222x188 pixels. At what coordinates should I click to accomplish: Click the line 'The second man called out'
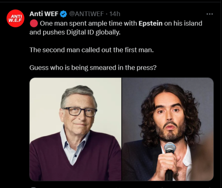pos(91,50)
